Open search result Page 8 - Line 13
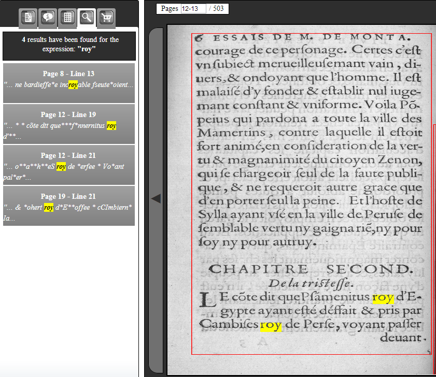 pyautogui.click(x=69, y=83)
